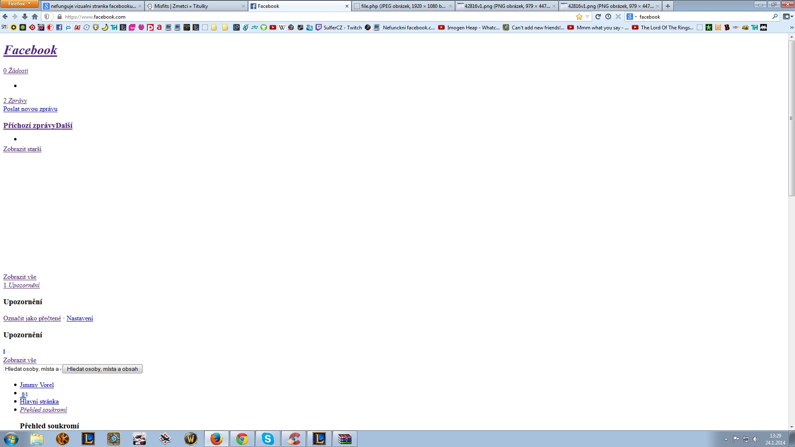Open the 1 Upozornění link
Image resolution: width=795 pixels, height=447 pixels.
coord(22,285)
